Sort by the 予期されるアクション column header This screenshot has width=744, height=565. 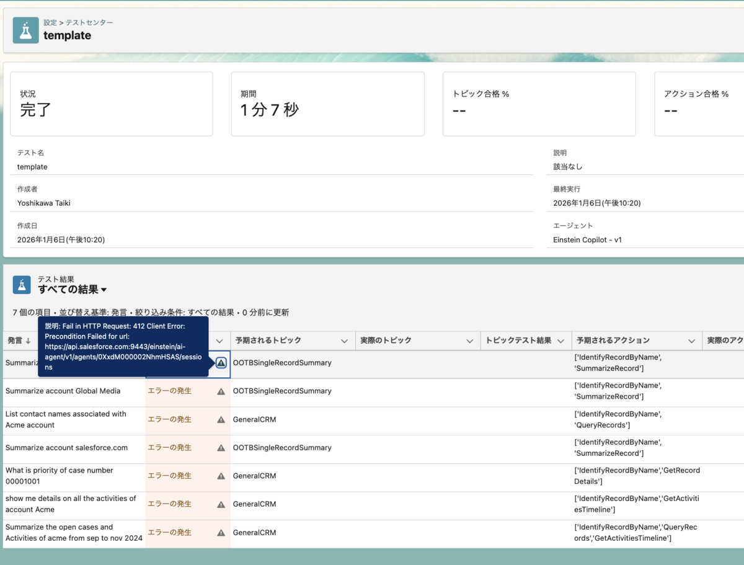(613, 340)
